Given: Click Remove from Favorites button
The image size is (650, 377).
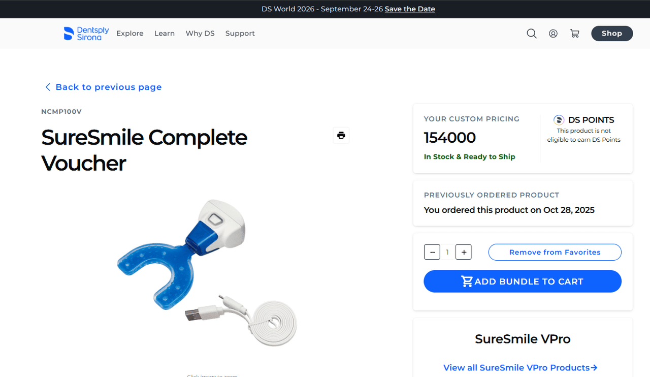Looking at the screenshot, I should tap(555, 252).
